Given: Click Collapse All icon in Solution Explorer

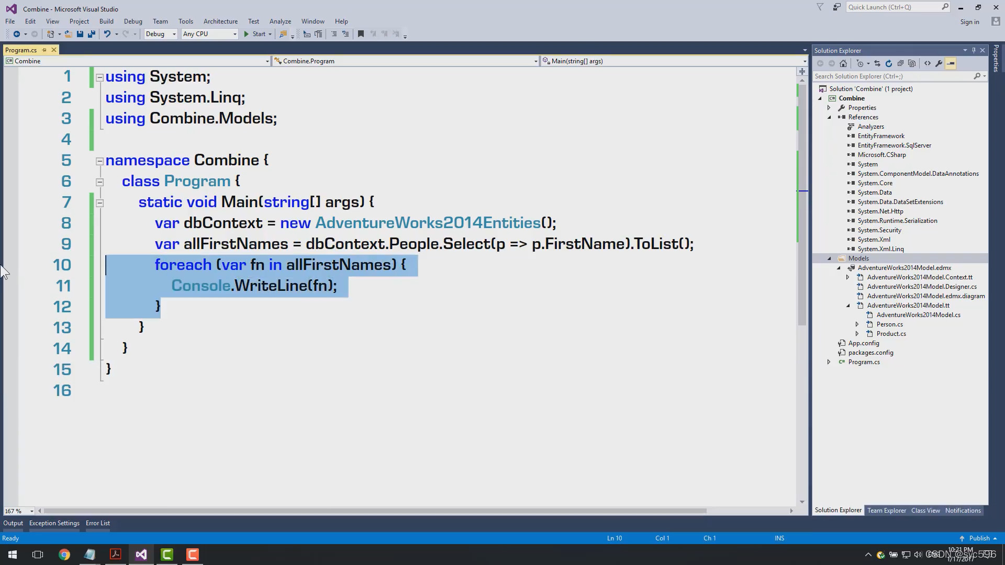Looking at the screenshot, I should pos(900,63).
